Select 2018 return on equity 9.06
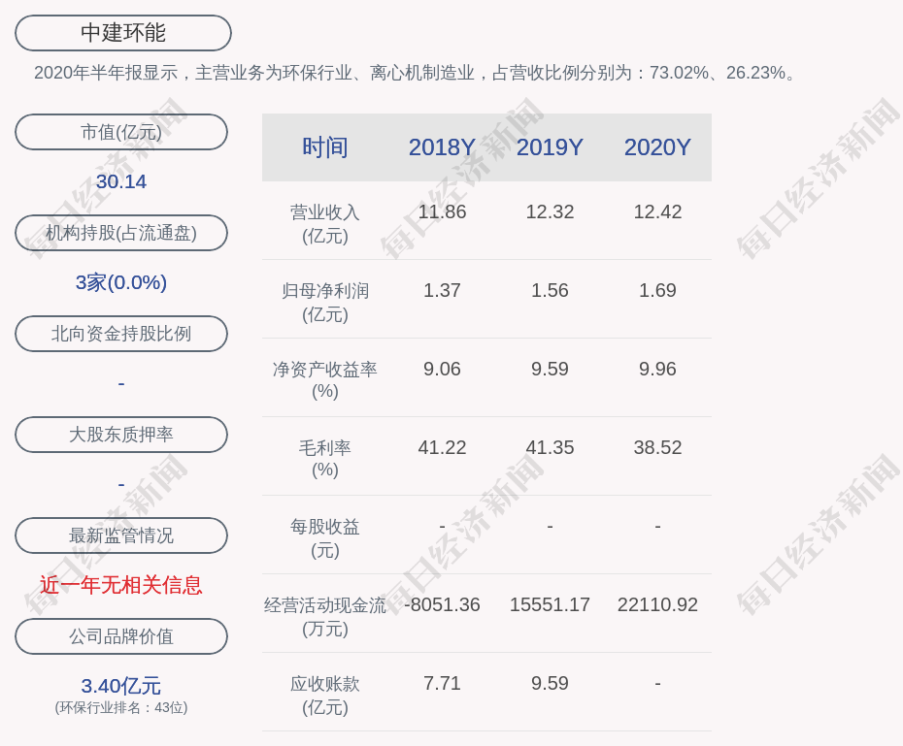The image size is (903, 746). coord(442,370)
